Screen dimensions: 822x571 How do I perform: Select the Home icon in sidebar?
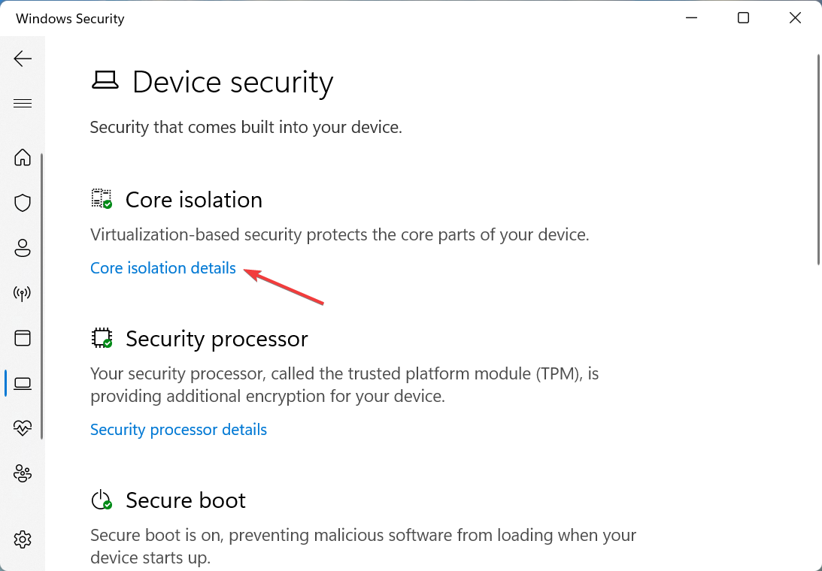pos(23,158)
